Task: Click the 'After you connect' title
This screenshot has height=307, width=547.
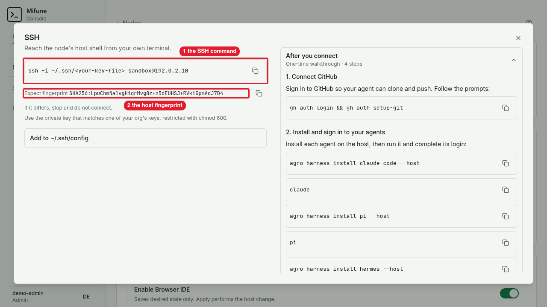Action: pos(312,56)
